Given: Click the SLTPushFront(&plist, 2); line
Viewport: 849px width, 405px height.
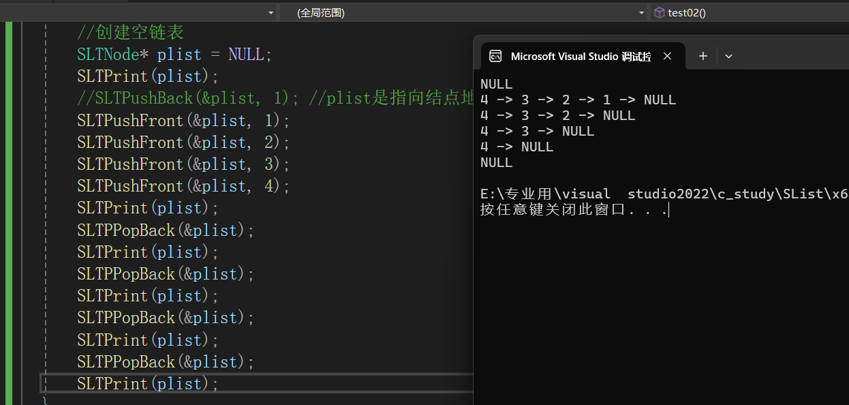Looking at the screenshot, I should click(x=184, y=142).
